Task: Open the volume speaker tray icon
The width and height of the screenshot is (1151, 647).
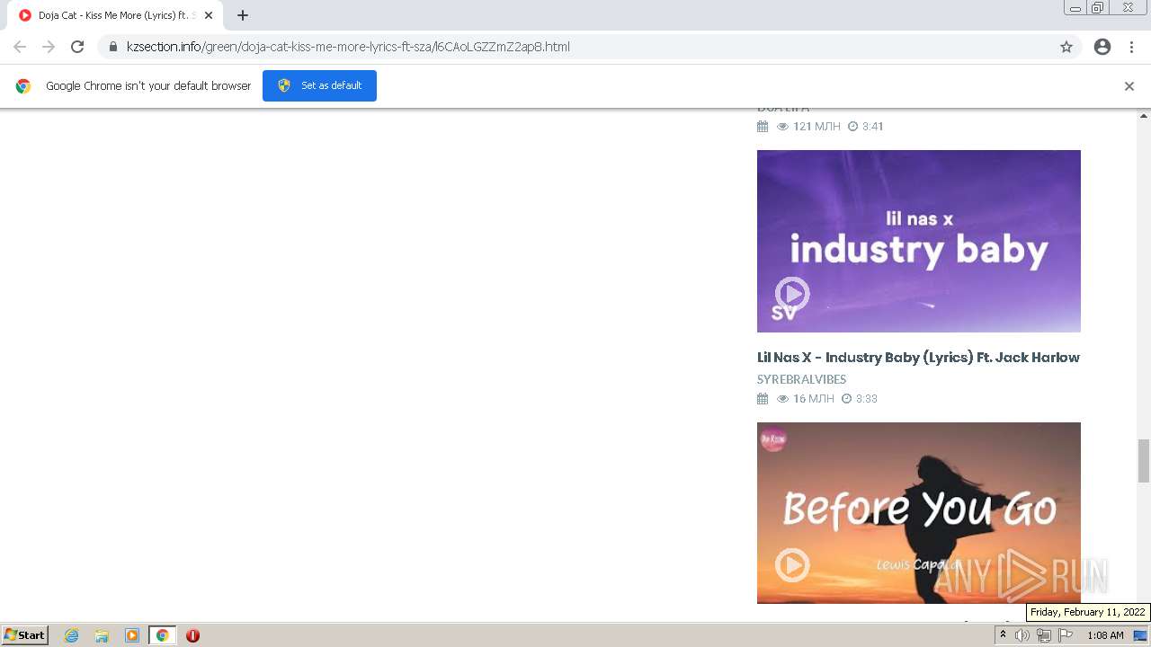Action: coord(1022,635)
